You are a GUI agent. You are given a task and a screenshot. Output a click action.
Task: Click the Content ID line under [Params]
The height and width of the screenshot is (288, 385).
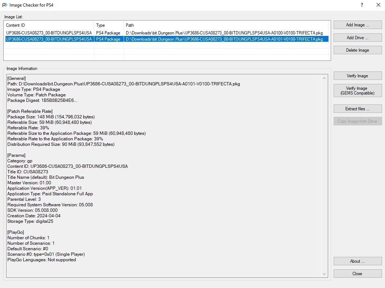tap(68, 166)
